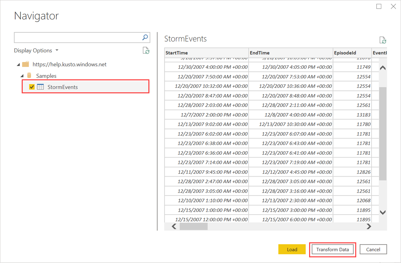Click StartTime cell 12/30/2007 4:00:00 PM

(x=207, y=67)
